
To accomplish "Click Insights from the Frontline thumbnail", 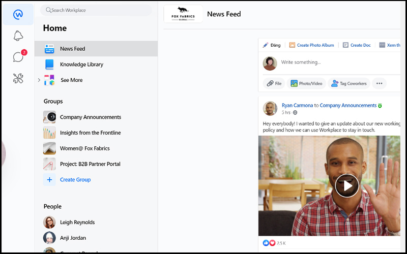I will pyautogui.click(x=49, y=133).
